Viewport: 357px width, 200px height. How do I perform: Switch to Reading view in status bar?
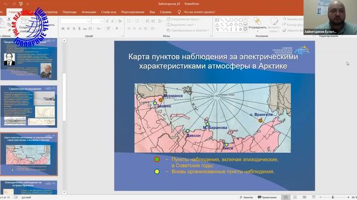304,197
